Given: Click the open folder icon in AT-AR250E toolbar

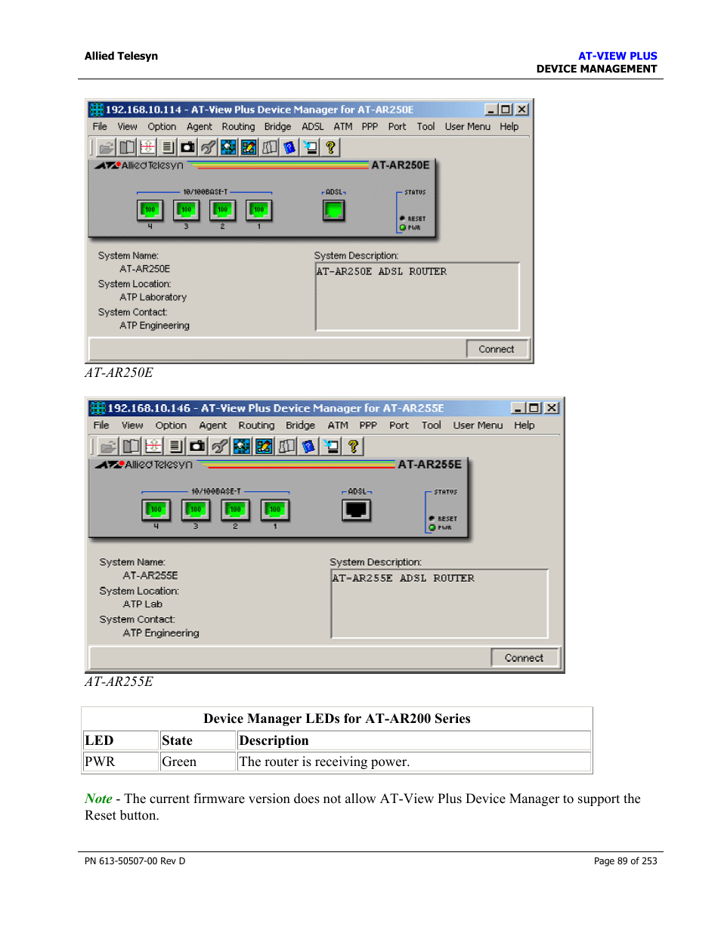Looking at the screenshot, I should 107,147.
